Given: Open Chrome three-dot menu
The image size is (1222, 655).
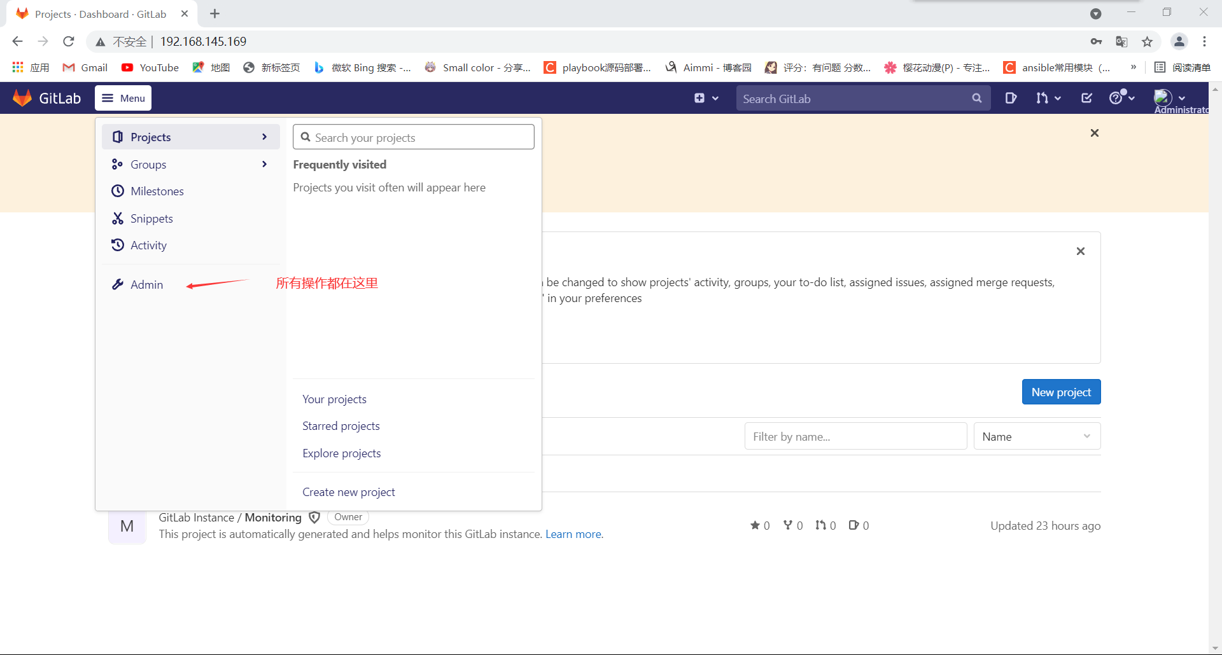Looking at the screenshot, I should (1204, 41).
